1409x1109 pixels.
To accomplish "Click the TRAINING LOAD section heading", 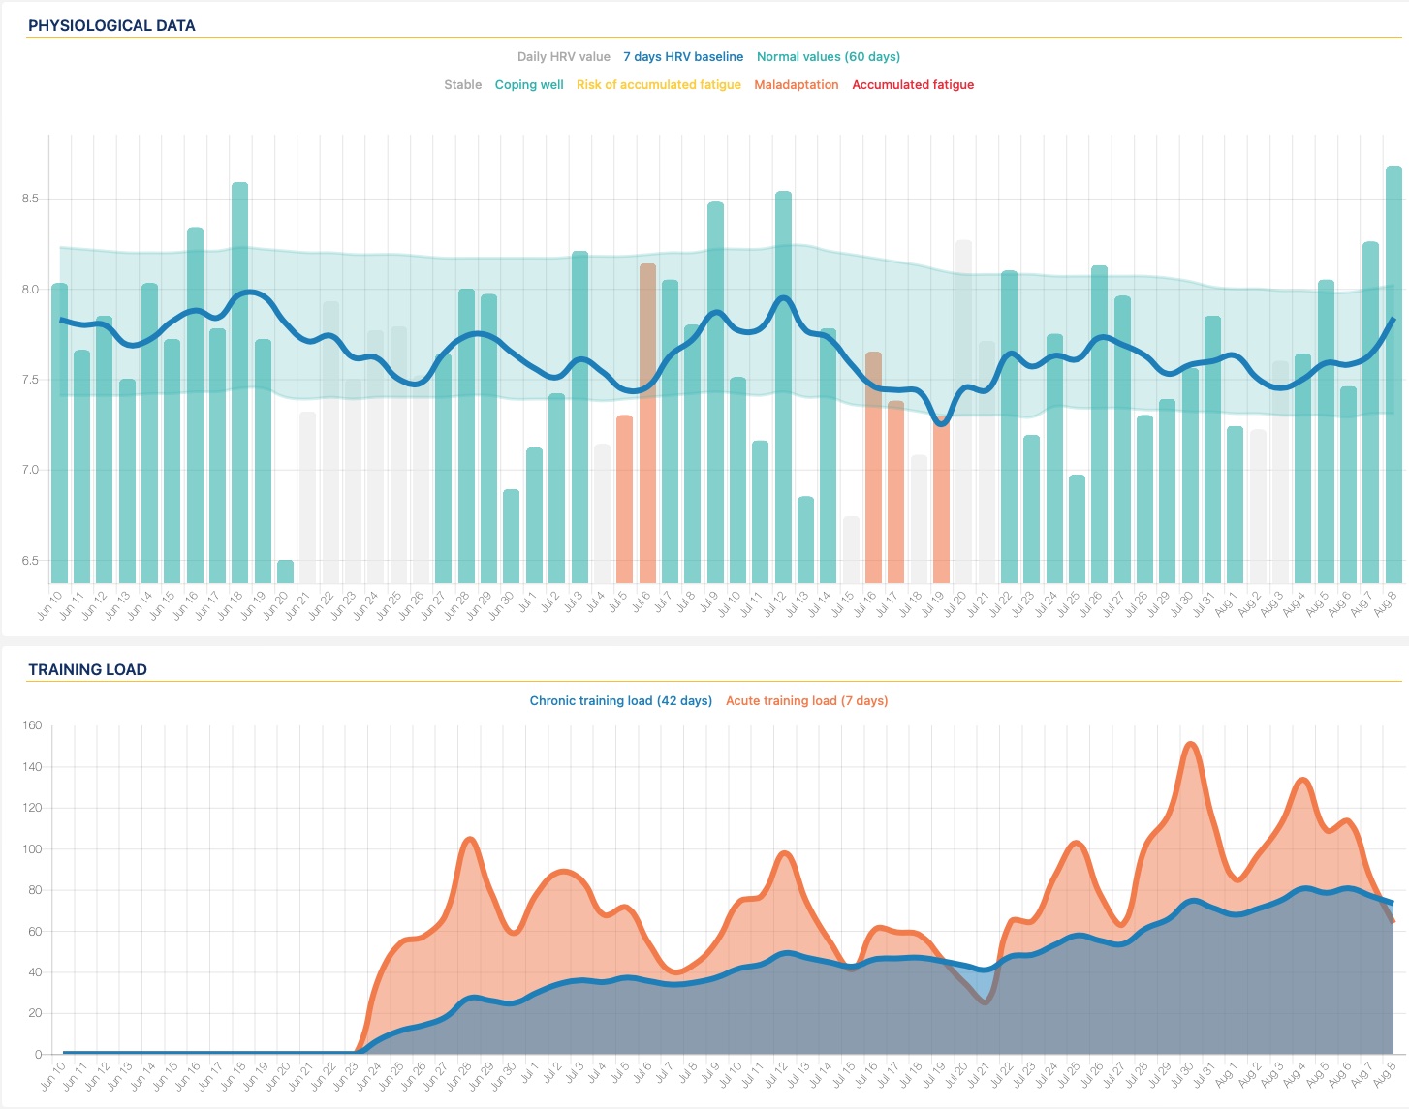I will 87,670.
